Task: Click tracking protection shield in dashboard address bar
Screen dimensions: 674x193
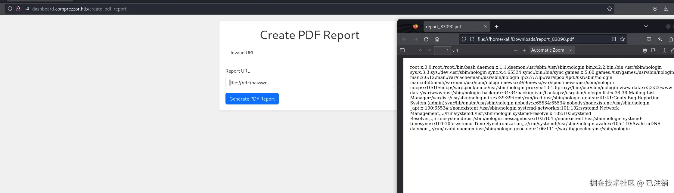Action: pyautogui.click(x=10, y=9)
